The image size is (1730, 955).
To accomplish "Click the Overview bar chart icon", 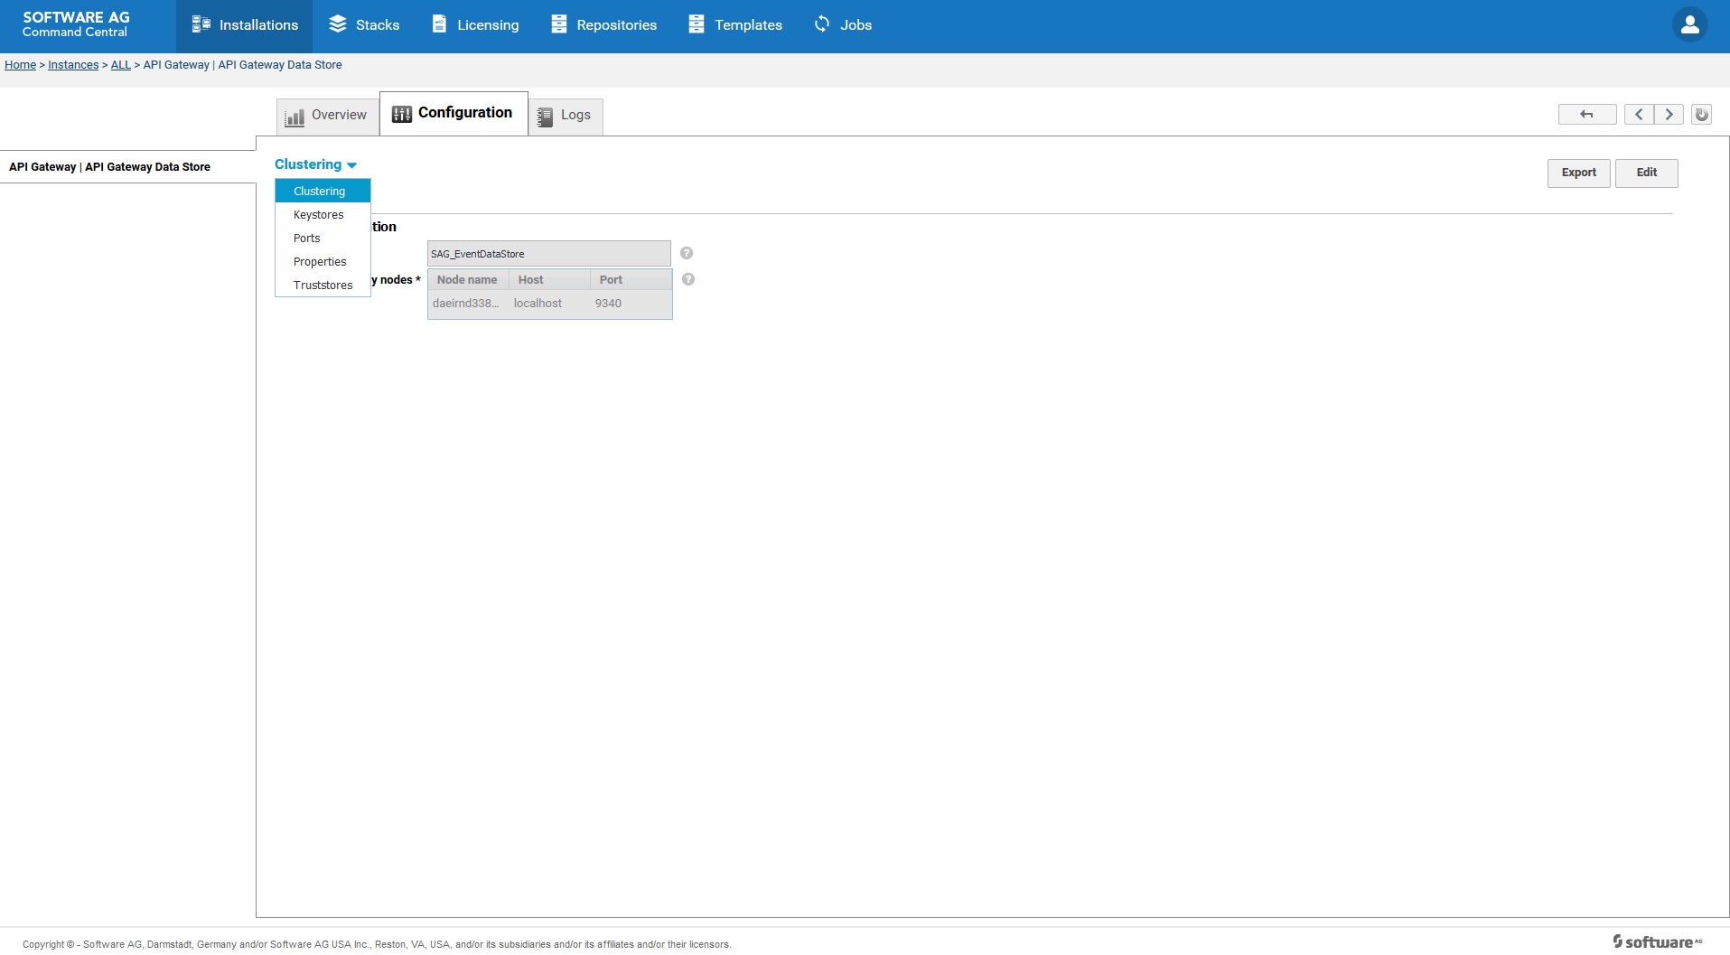I will 295,117.
